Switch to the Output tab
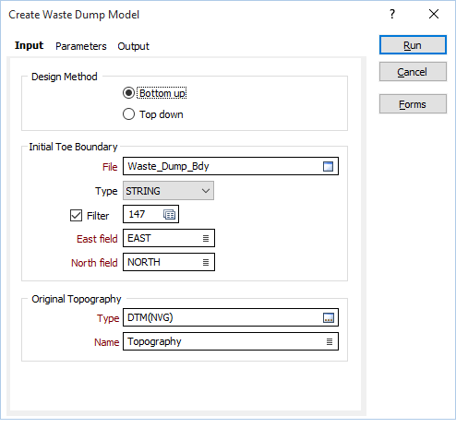The height and width of the screenshot is (428, 456). pos(133,46)
